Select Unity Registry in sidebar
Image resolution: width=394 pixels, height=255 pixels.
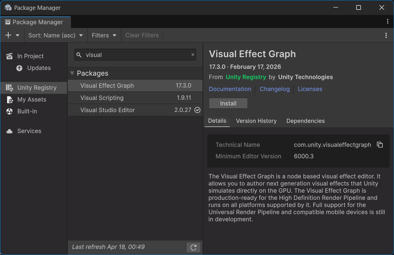click(34, 87)
